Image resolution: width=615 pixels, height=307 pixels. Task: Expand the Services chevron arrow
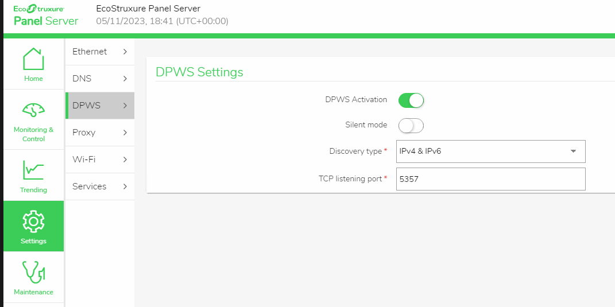[125, 186]
